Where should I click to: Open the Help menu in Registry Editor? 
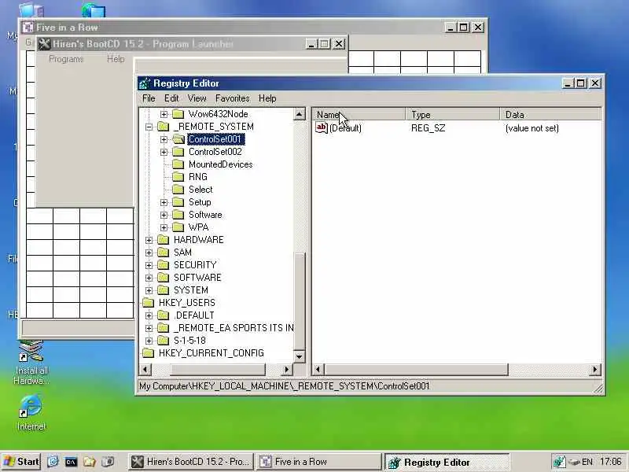(267, 98)
